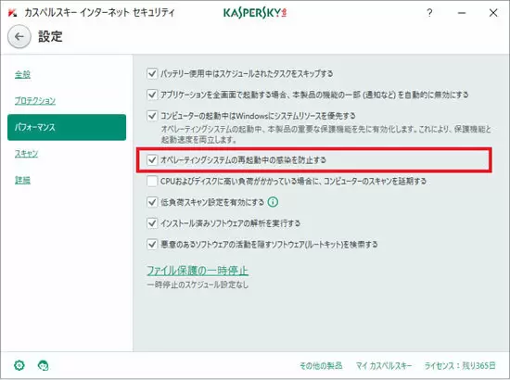Screen dimensions: 510x380
Task: Open the 全般 settings section
Action: [22, 74]
